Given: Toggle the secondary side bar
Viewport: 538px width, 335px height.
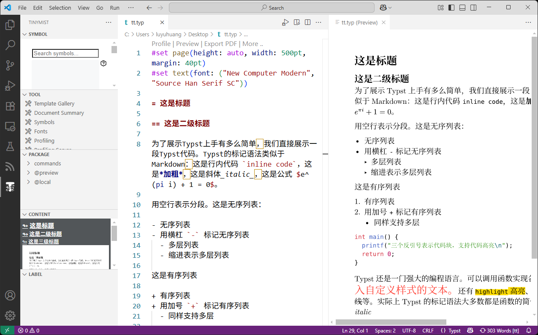Looking at the screenshot, I should (473, 8).
